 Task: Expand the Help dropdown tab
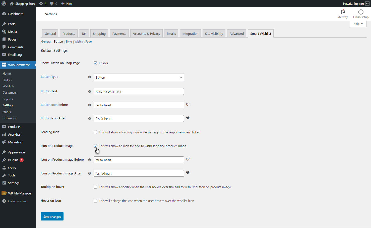tap(358, 24)
